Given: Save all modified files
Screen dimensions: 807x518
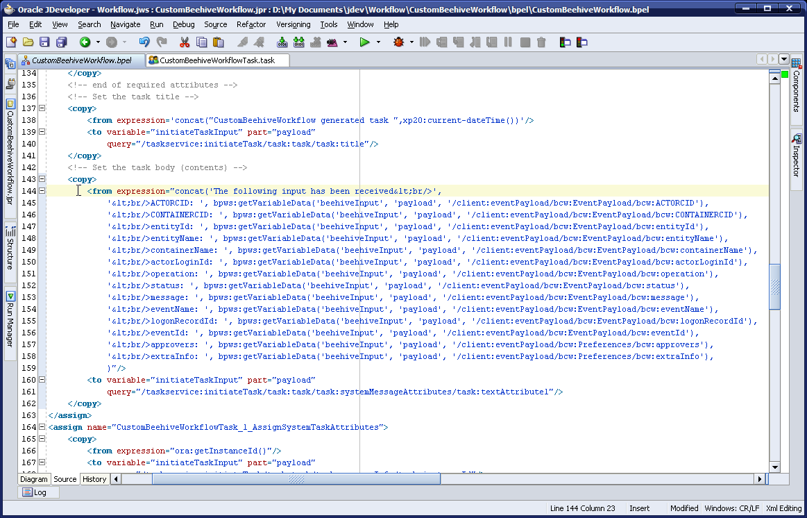Looking at the screenshot, I should (x=60, y=42).
